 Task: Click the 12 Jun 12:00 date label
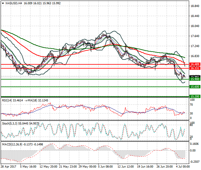(x=125, y=167)
